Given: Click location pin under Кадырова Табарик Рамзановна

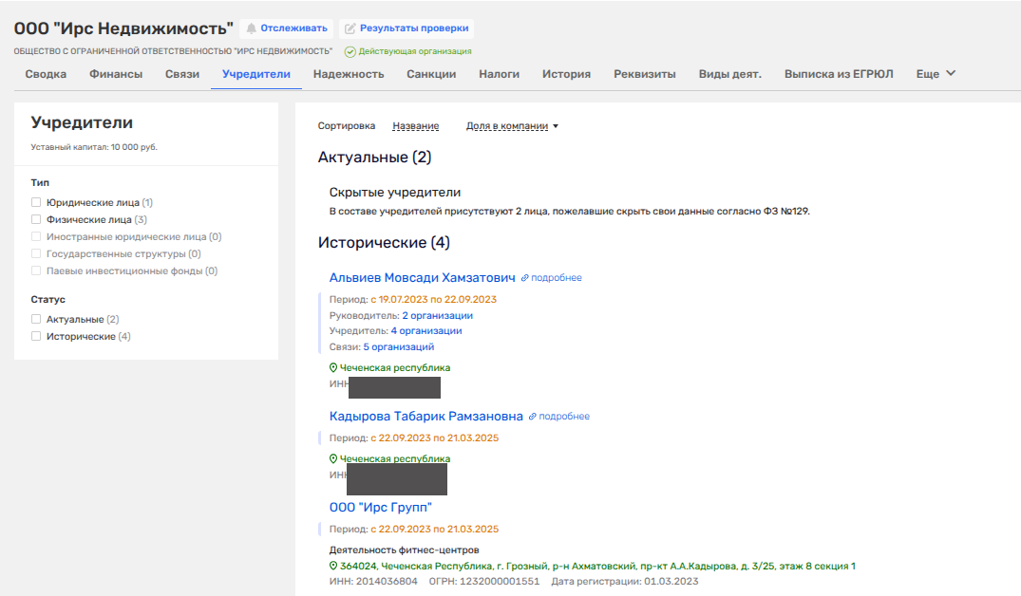Looking at the screenshot, I should click(x=333, y=458).
